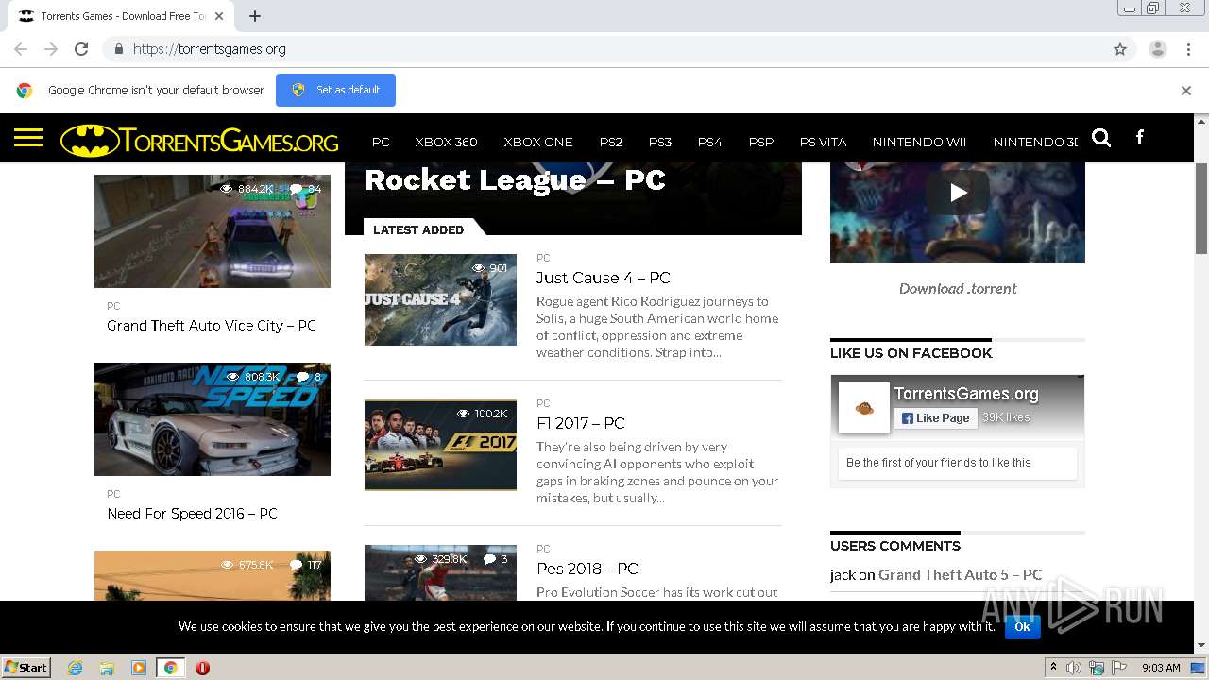Click F1 2017 thumbnail image
The image size is (1209, 680).
pos(440,445)
